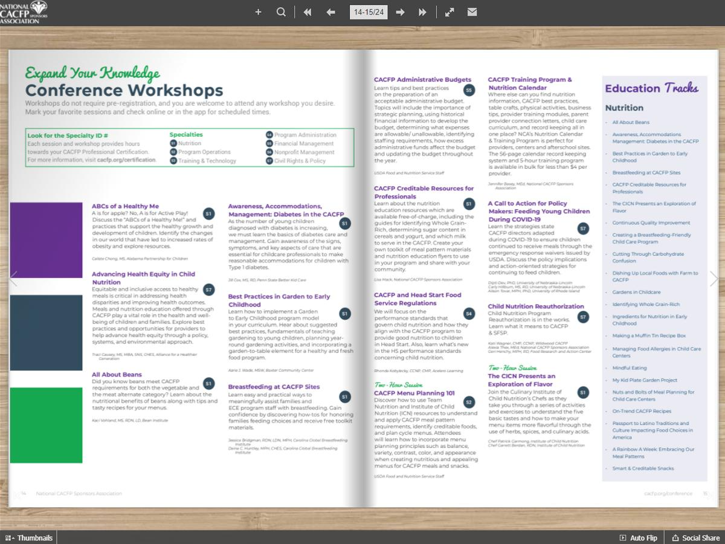This screenshot has width=725, height=544.
Task: Open the search magnifier tool
Action: [x=281, y=12]
